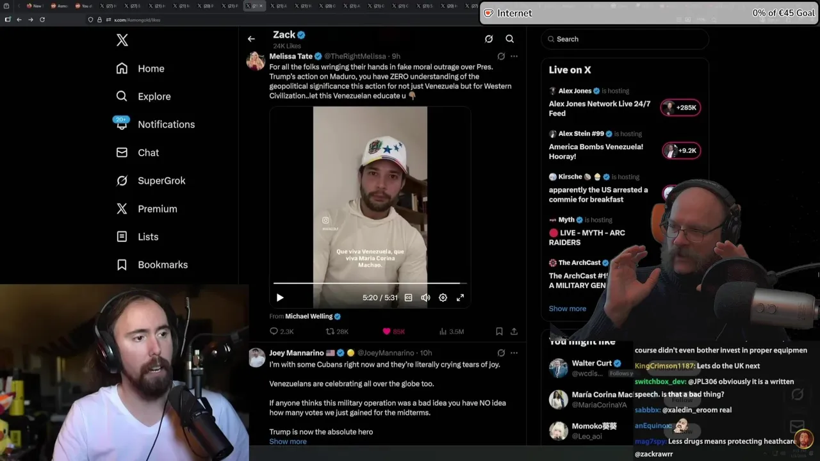Image resolution: width=820 pixels, height=461 pixels.
Task: Open more options on Melissa Tate's post
Action: [514, 56]
